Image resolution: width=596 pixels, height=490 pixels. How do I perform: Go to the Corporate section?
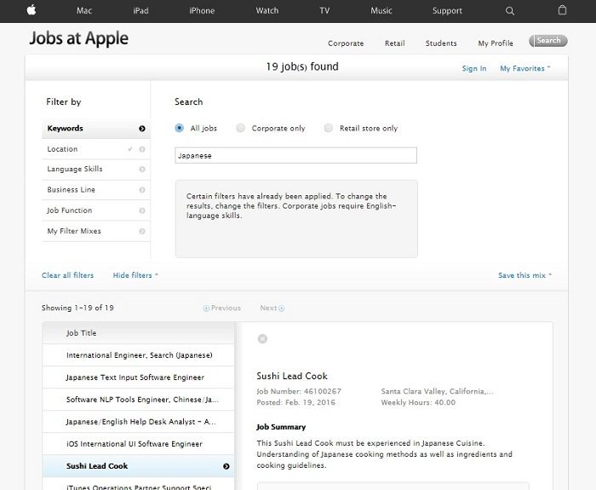(x=346, y=43)
